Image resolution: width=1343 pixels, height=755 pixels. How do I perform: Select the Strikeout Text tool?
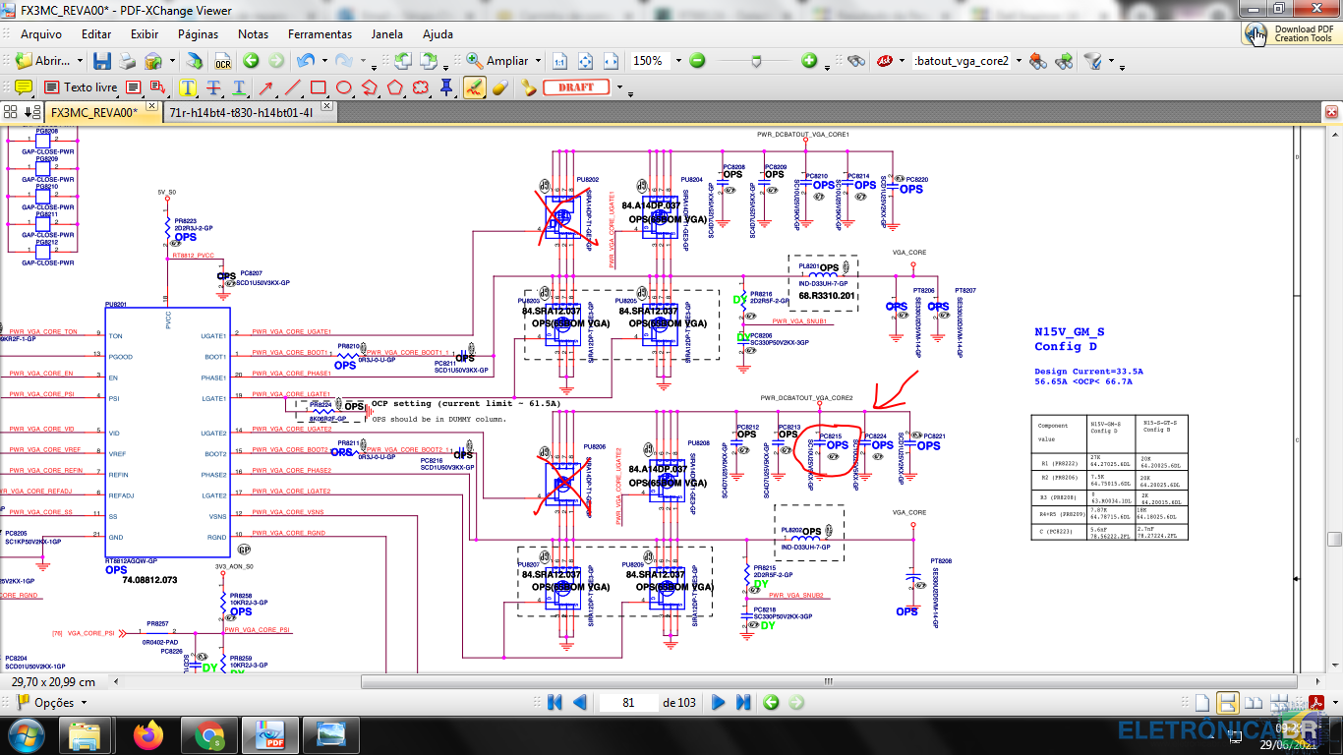213,87
